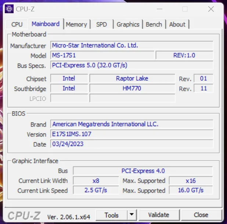Image resolution: width=227 pixels, height=224 pixels.
Task: Click the Tools button
Action: [x=111, y=215]
